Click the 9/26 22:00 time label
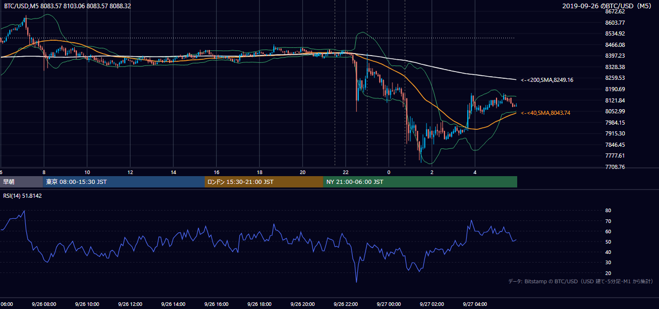The width and height of the screenshot is (659, 309). click(345, 304)
